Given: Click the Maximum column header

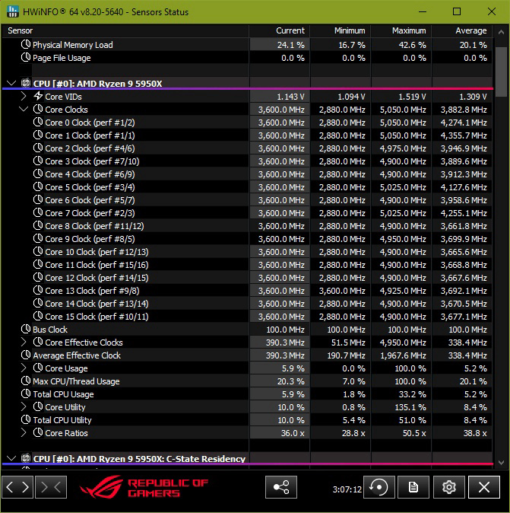Looking at the screenshot, I should pos(401,30).
